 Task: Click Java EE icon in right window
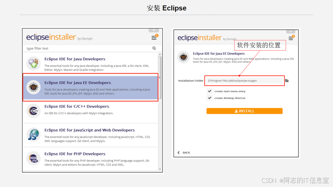pyautogui.click(x=183, y=57)
